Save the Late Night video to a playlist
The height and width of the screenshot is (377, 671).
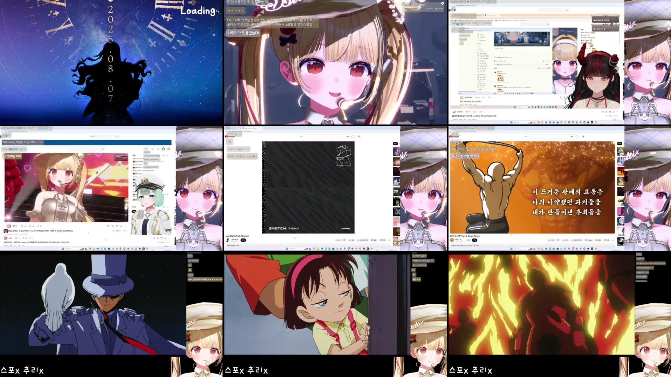point(383,240)
